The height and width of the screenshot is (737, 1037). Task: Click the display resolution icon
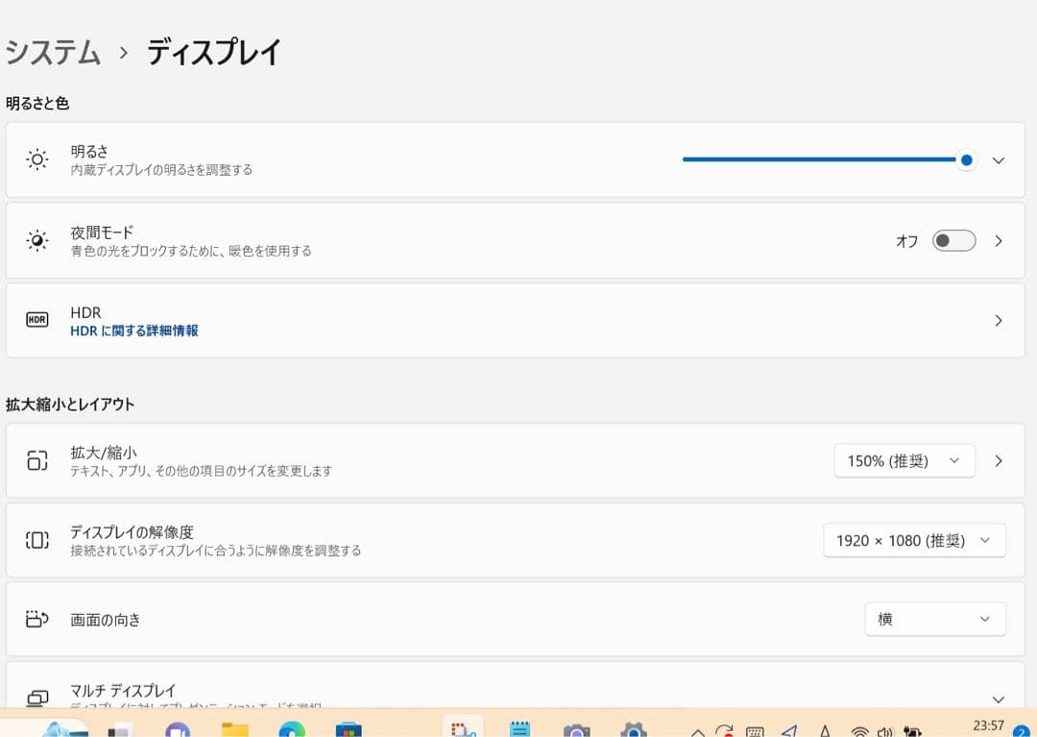click(36, 540)
